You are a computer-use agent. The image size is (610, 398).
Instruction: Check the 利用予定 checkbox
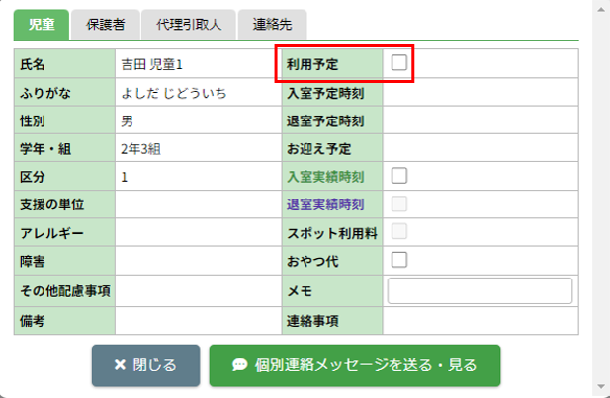pyautogui.click(x=399, y=63)
